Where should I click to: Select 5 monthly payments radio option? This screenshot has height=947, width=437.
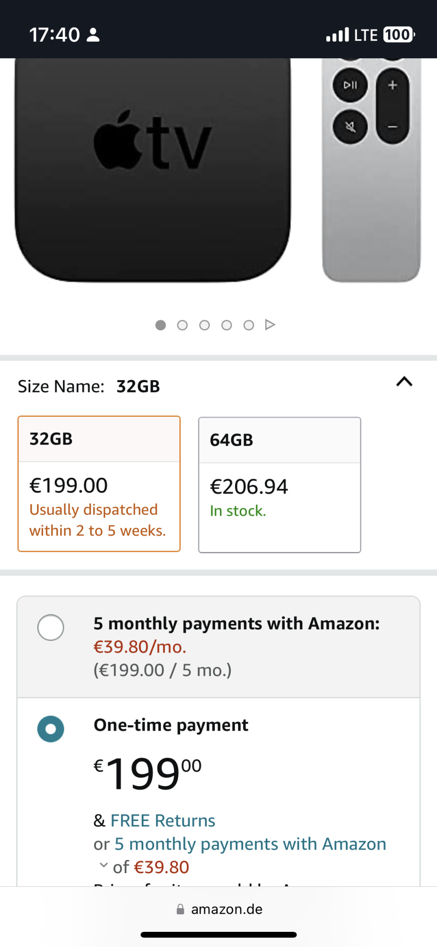51,627
